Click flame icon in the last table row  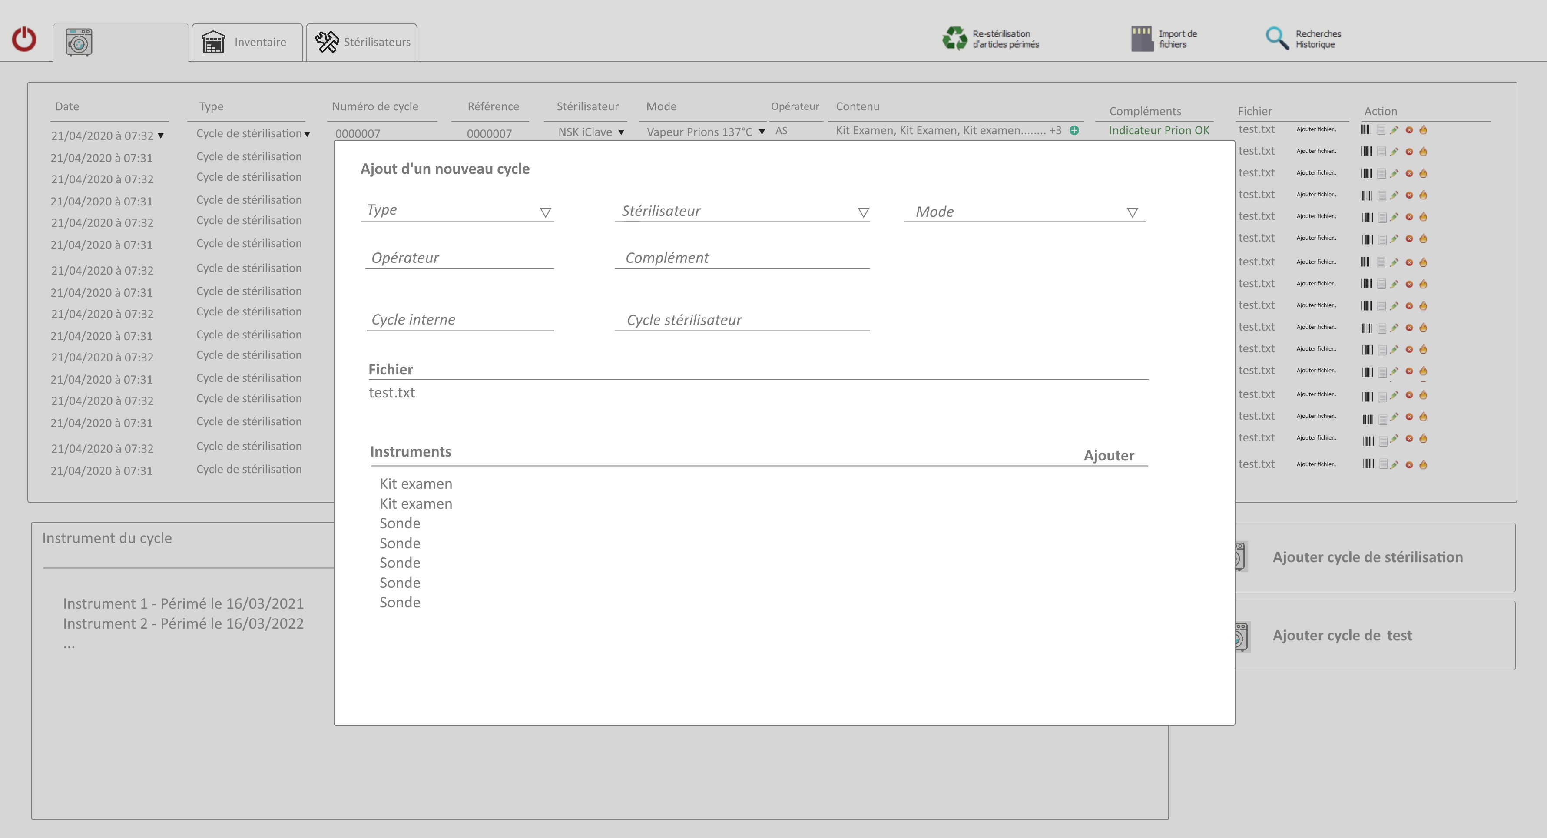[x=1423, y=464]
